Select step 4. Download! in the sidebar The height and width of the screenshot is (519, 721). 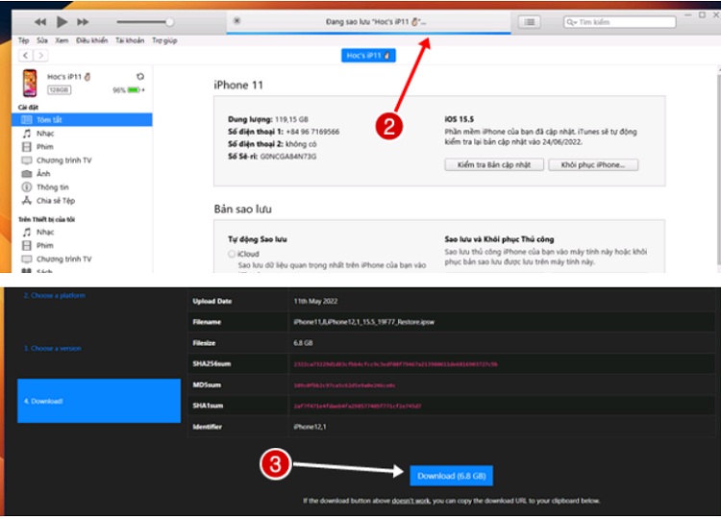(99, 401)
